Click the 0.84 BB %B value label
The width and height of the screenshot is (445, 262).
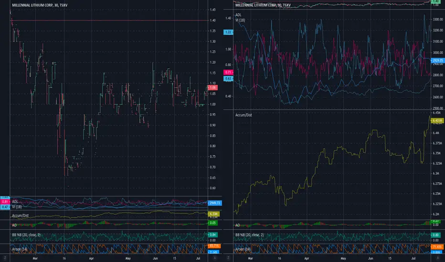pos(213,234)
